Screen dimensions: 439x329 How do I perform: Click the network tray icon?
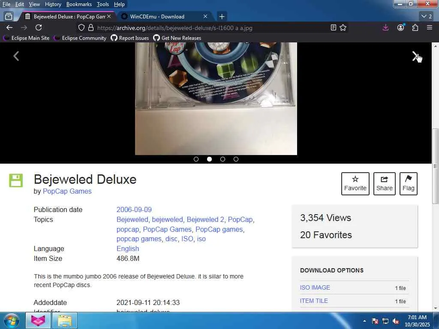(x=385, y=321)
